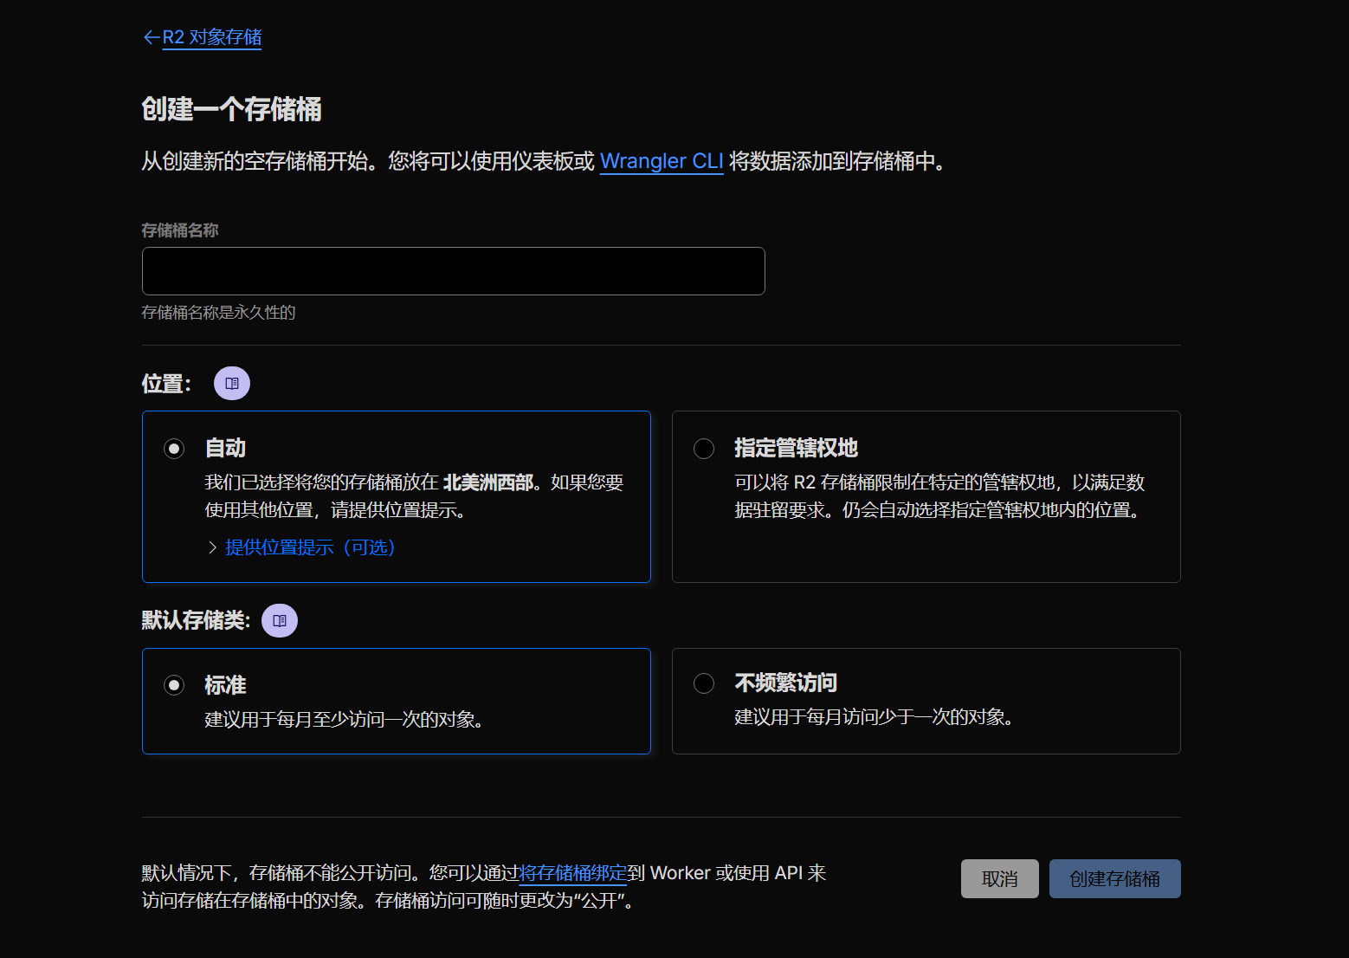Click the back arrow beside R2 对象存储
This screenshot has height=958, width=1349.
click(152, 37)
